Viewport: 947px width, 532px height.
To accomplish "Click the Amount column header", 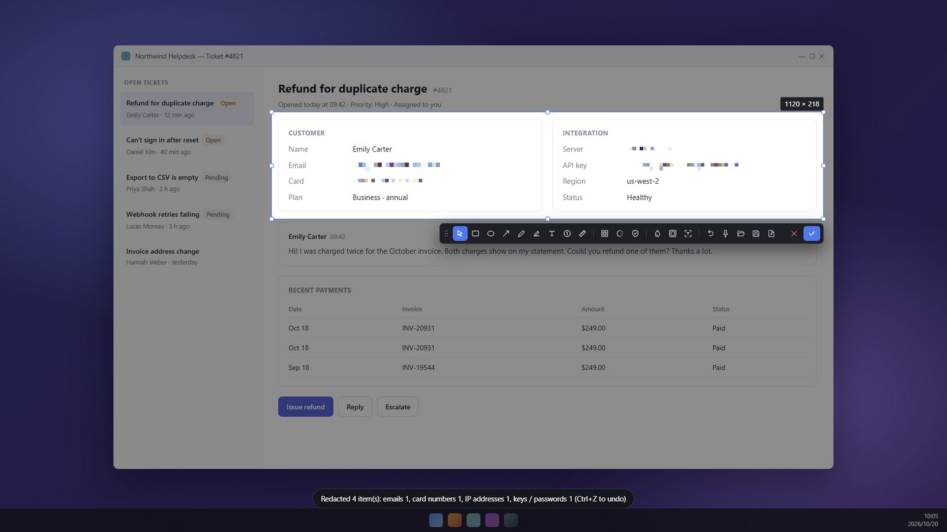I will (592, 309).
